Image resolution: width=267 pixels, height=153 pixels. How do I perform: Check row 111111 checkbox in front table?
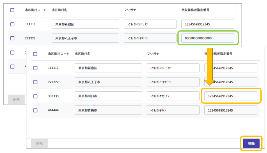click(x=35, y=68)
